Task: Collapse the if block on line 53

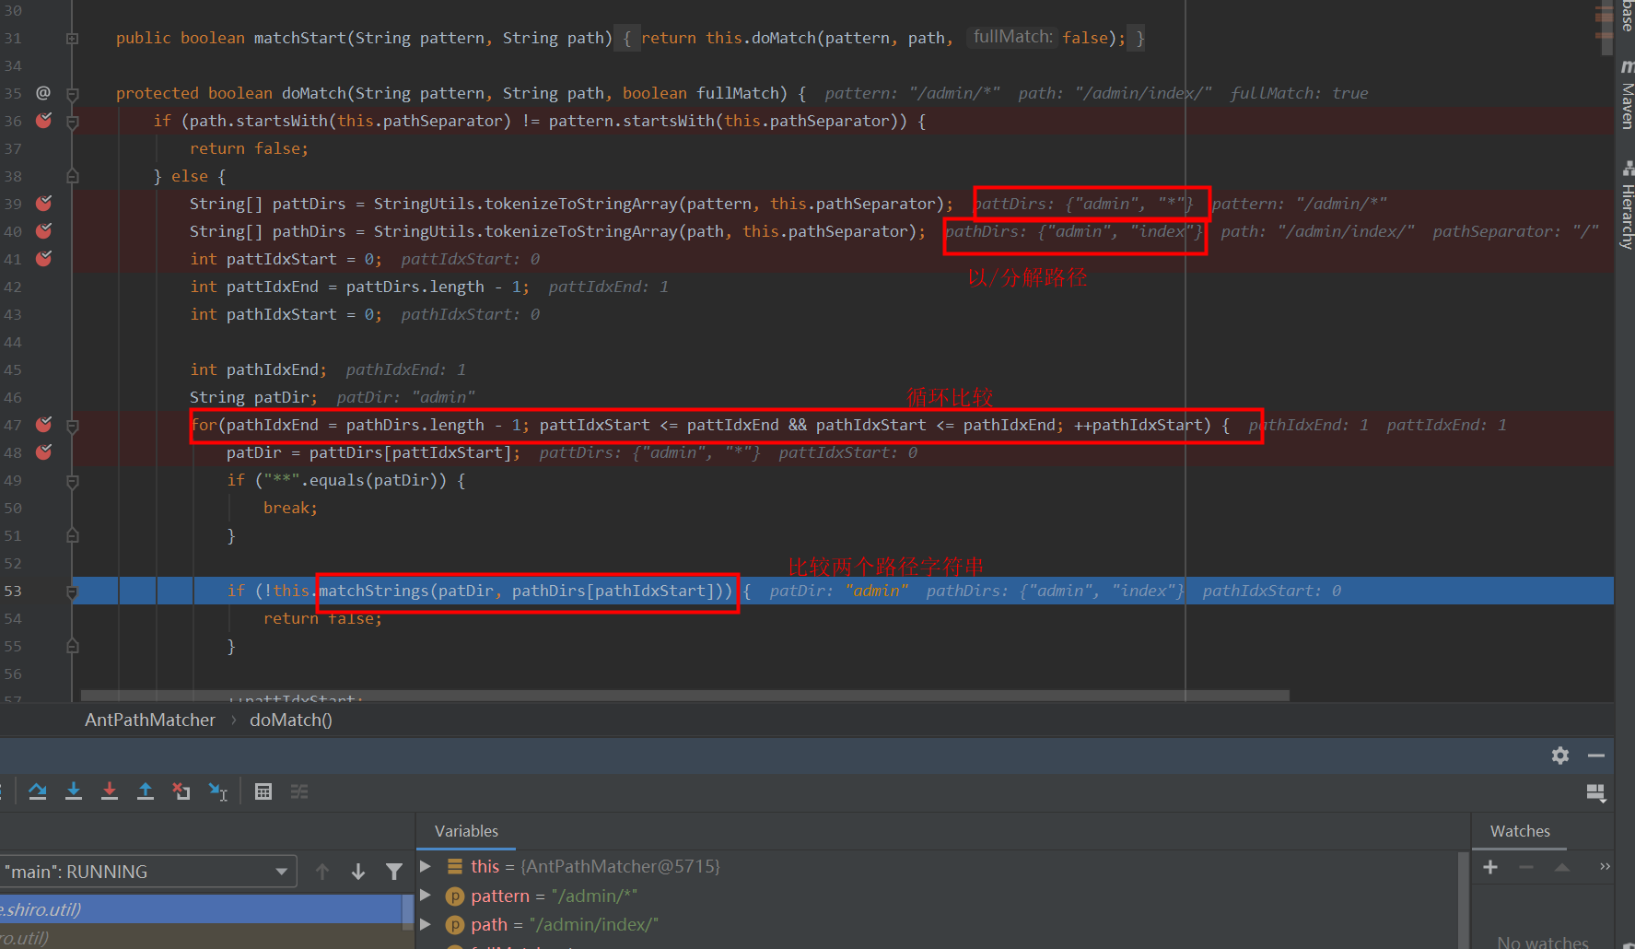Action: point(72,592)
